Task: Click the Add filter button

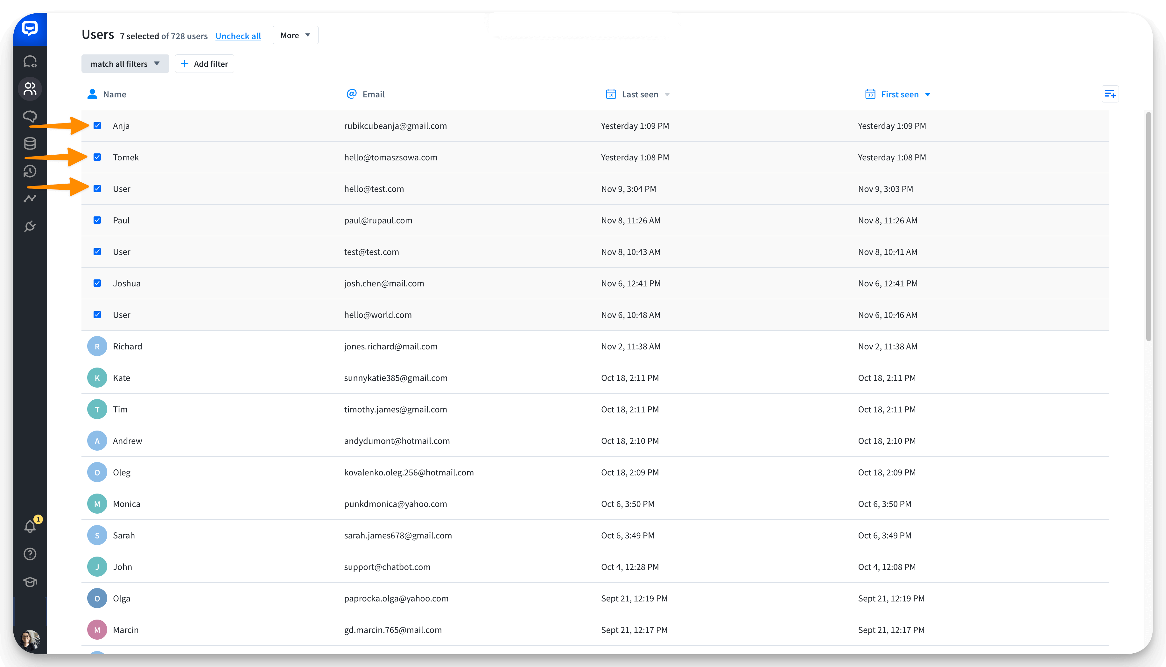Action: click(x=204, y=64)
